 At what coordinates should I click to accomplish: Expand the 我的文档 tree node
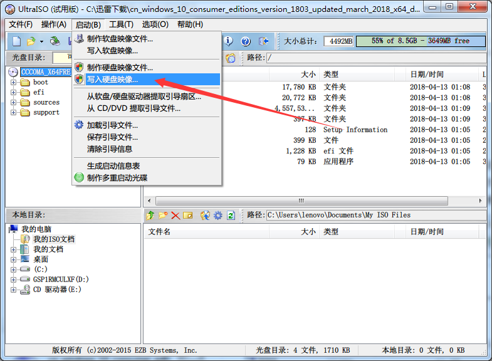13,249
